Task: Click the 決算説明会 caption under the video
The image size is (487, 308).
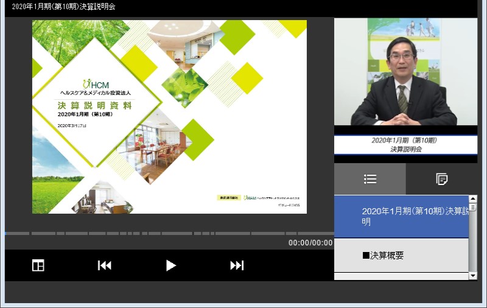Action: click(405, 149)
